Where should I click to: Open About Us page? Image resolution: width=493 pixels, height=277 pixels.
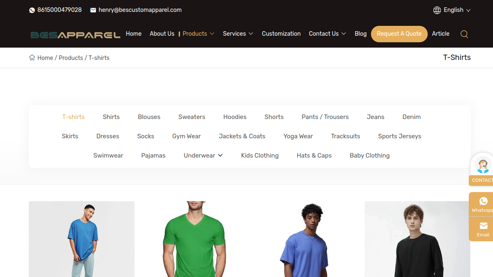point(162,34)
